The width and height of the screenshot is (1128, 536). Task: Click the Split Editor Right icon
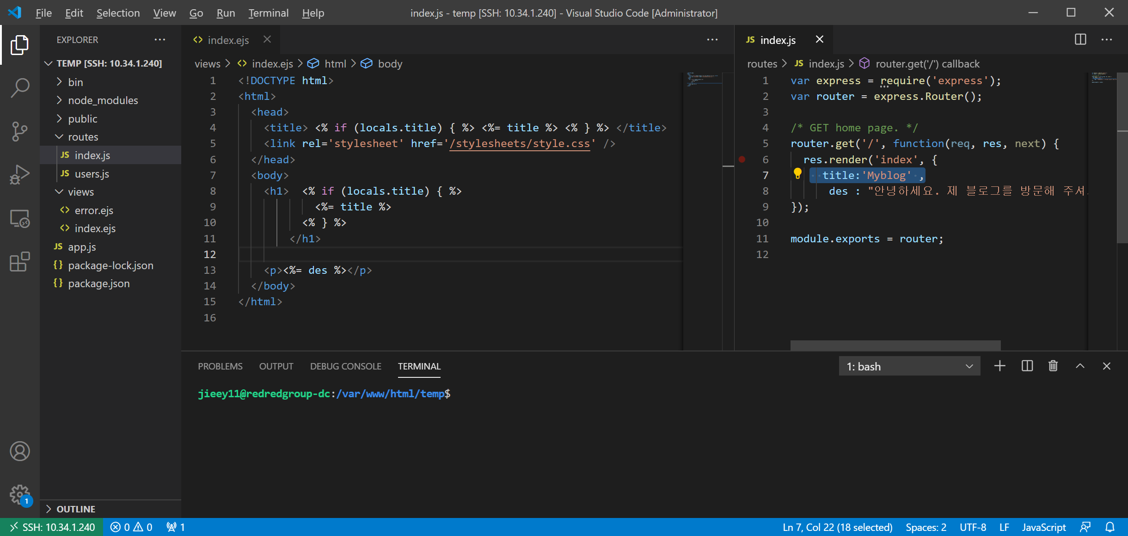(1080, 40)
